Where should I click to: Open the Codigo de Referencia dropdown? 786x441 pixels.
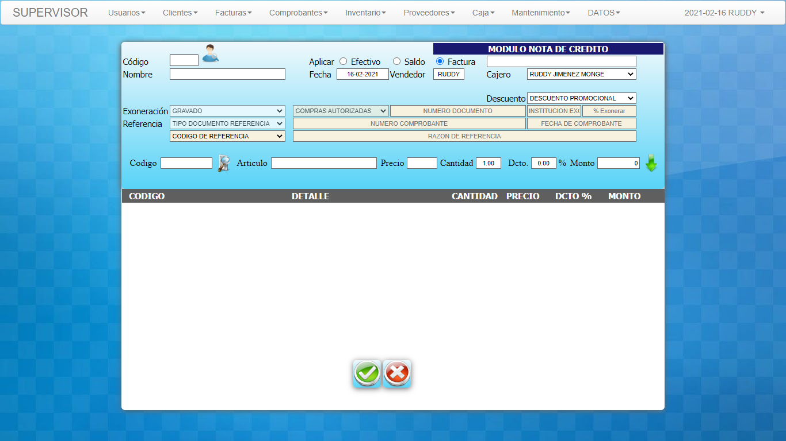click(x=227, y=136)
